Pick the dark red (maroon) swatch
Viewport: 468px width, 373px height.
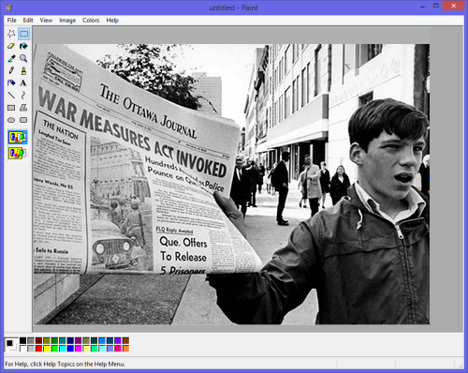(x=38, y=340)
